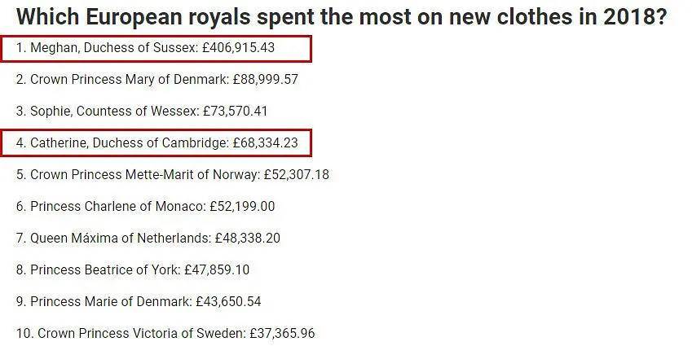Select Princess Beatrice of York entry
Image resolution: width=692 pixels, height=346 pixels.
point(107,270)
